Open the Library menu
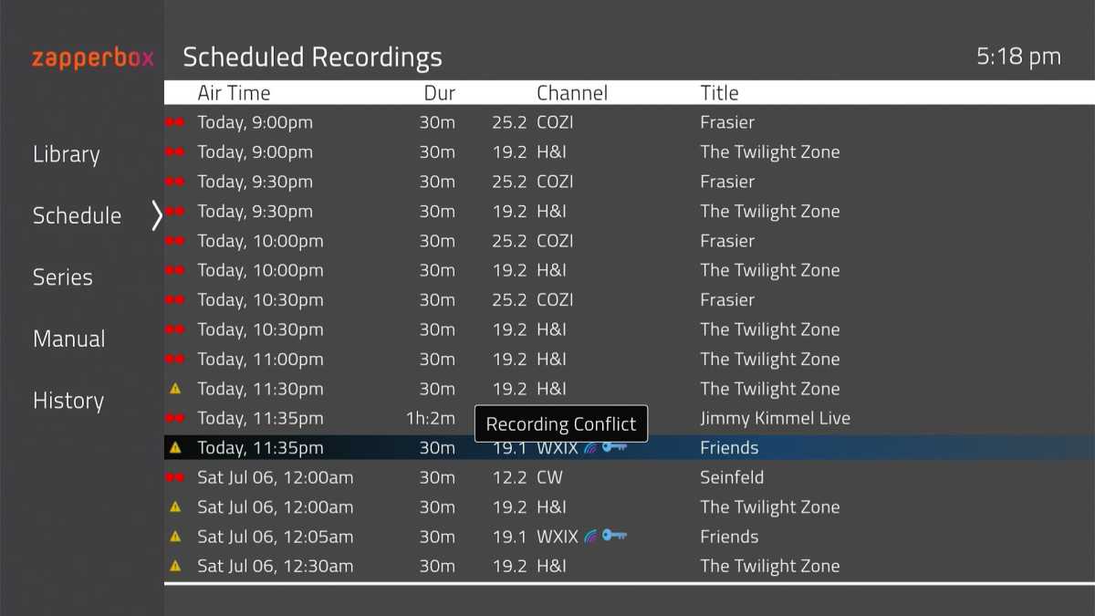Image resolution: width=1095 pixels, height=616 pixels. [67, 154]
